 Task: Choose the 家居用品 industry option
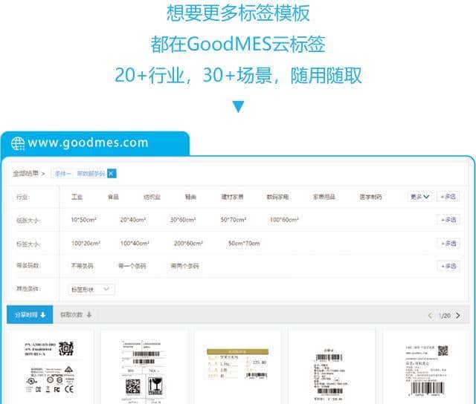click(324, 197)
